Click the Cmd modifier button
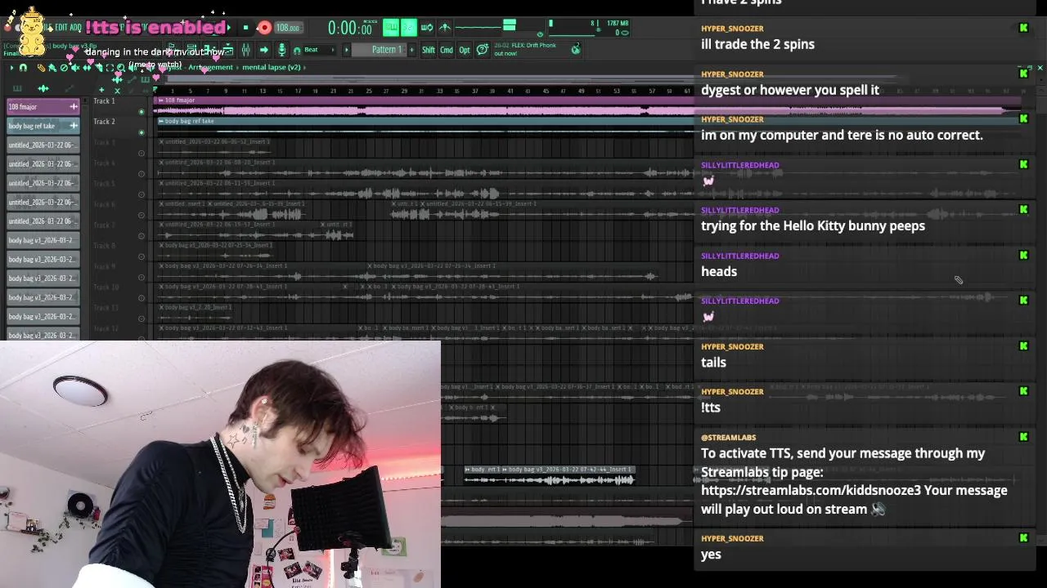 (x=447, y=50)
